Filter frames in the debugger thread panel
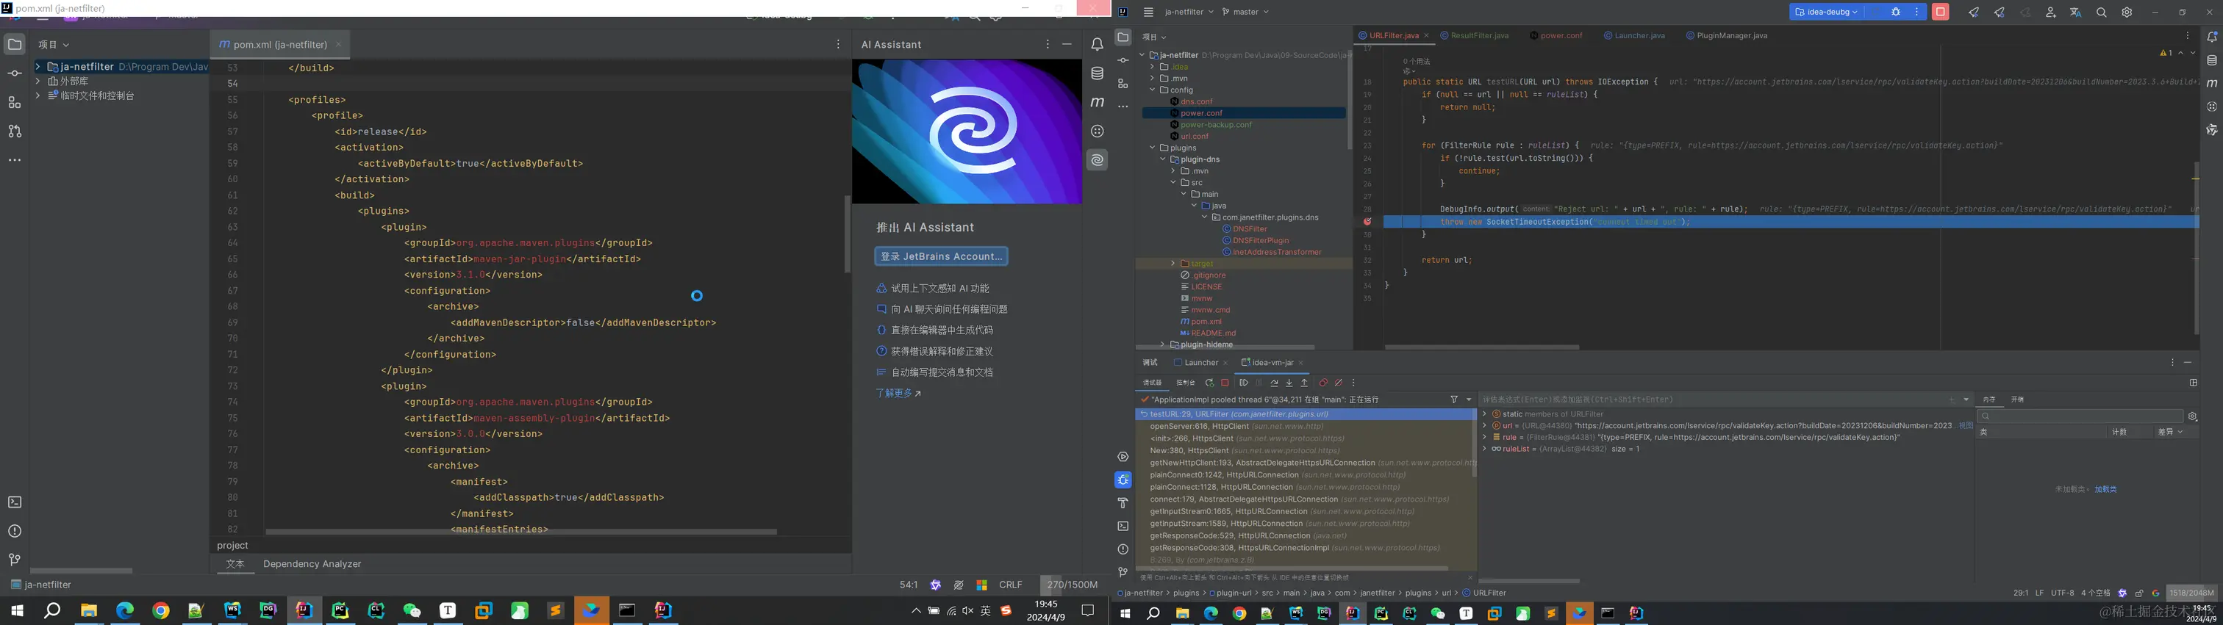Viewport: 2223px width, 625px height. point(1454,399)
